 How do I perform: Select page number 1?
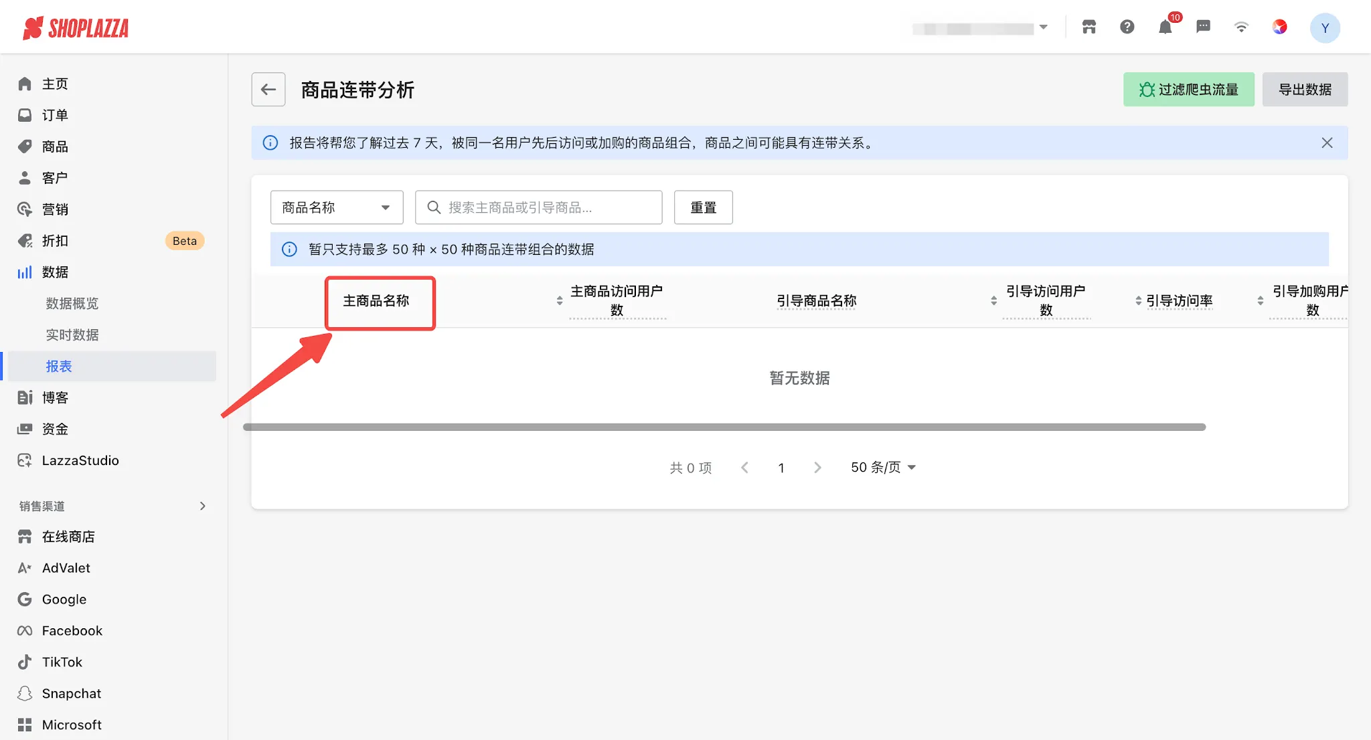point(781,468)
